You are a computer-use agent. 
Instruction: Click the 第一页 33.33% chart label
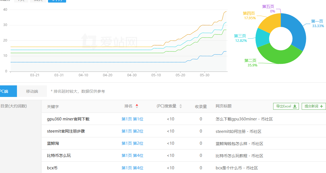(x=318, y=23)
